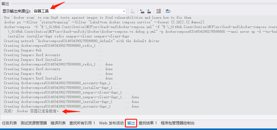
Task: Click the 'redis_1 ... done' output line
Action: [x=58, y=64]
